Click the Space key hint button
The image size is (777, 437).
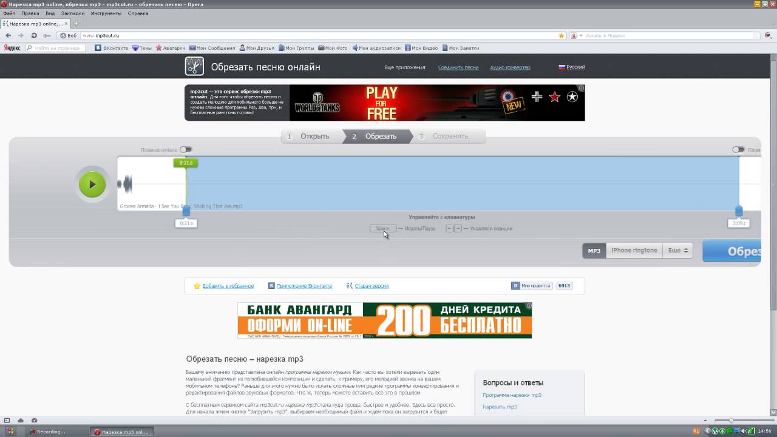click(x=383, y=228)
